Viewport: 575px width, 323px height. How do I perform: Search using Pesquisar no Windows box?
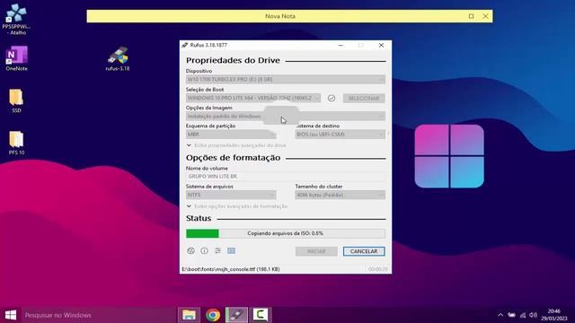point(98,315)
